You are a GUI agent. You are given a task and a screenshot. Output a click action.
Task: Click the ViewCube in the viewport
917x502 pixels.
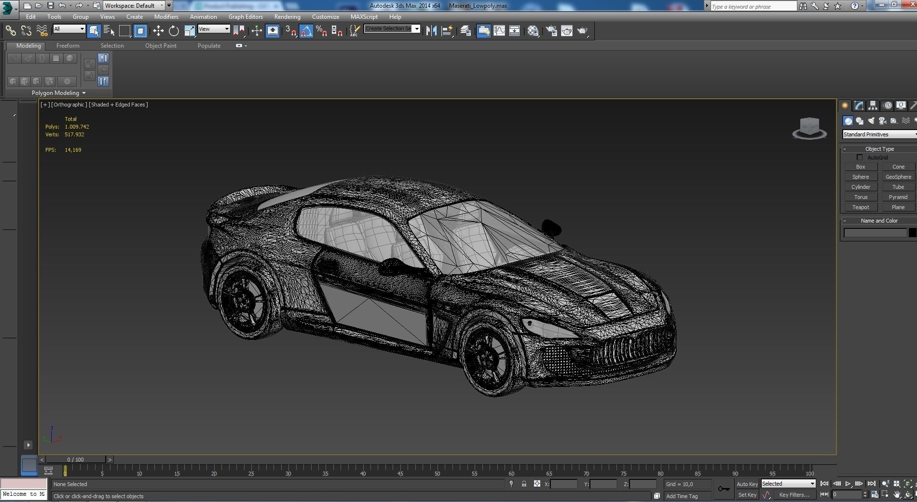(x=809, y=128)
